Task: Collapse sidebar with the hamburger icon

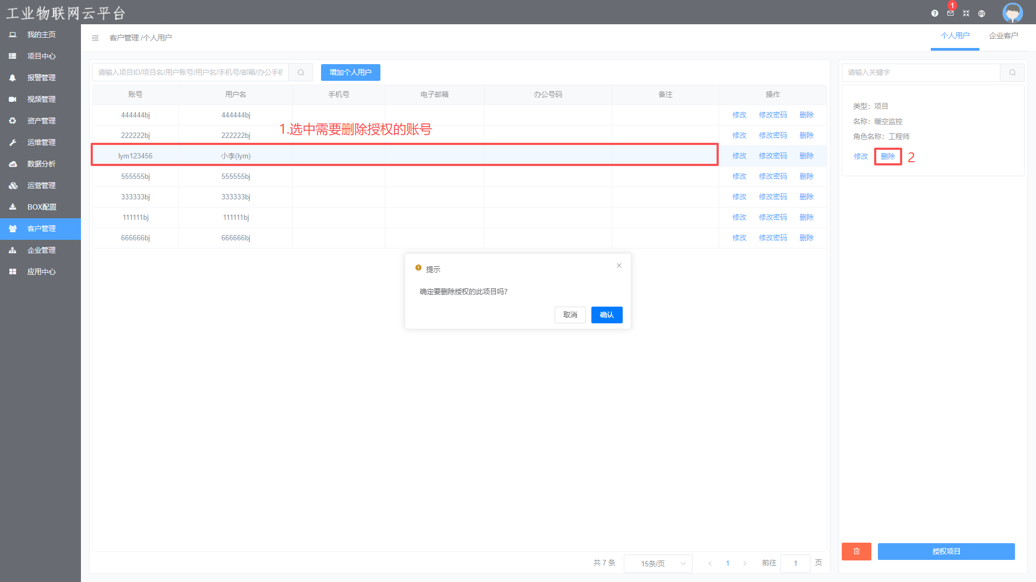Action: 95,38
